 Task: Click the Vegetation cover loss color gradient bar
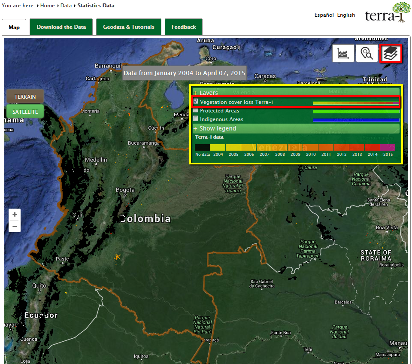356,103
